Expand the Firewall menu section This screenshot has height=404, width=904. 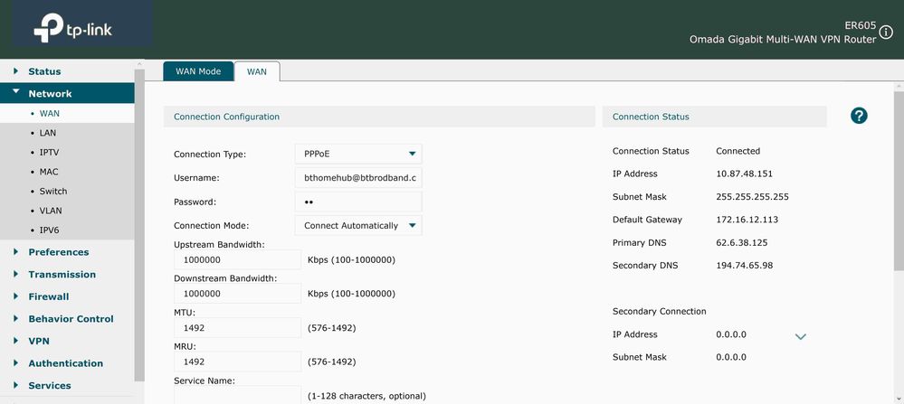coord(48,296)
